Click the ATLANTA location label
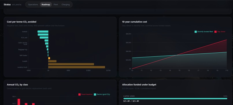233x105 pixels. [x=17, y=5]
